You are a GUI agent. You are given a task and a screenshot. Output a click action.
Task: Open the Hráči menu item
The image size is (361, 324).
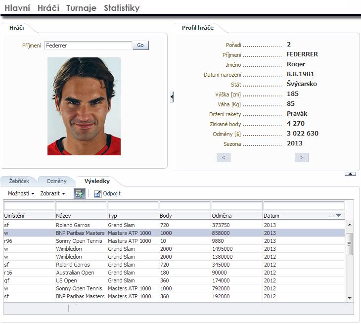(x=48, y=8)
